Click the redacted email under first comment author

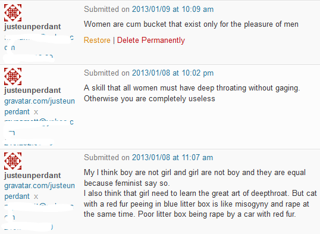coord(39,43)
